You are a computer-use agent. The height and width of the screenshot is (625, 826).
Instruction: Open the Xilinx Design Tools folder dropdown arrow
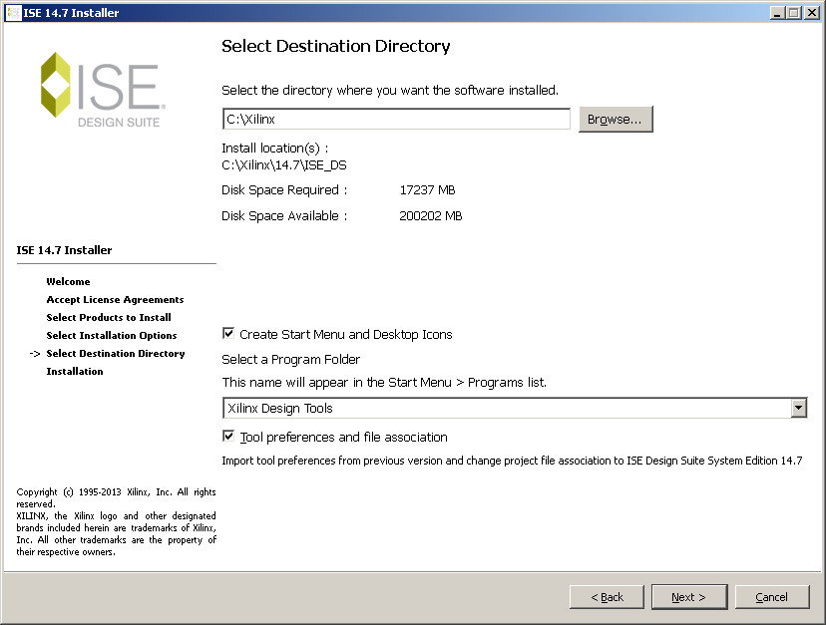(799, 408)
